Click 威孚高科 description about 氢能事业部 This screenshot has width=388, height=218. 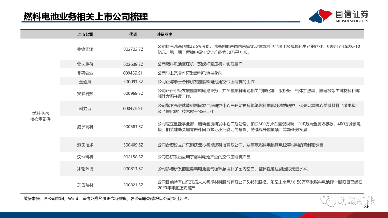pos(259,127)
